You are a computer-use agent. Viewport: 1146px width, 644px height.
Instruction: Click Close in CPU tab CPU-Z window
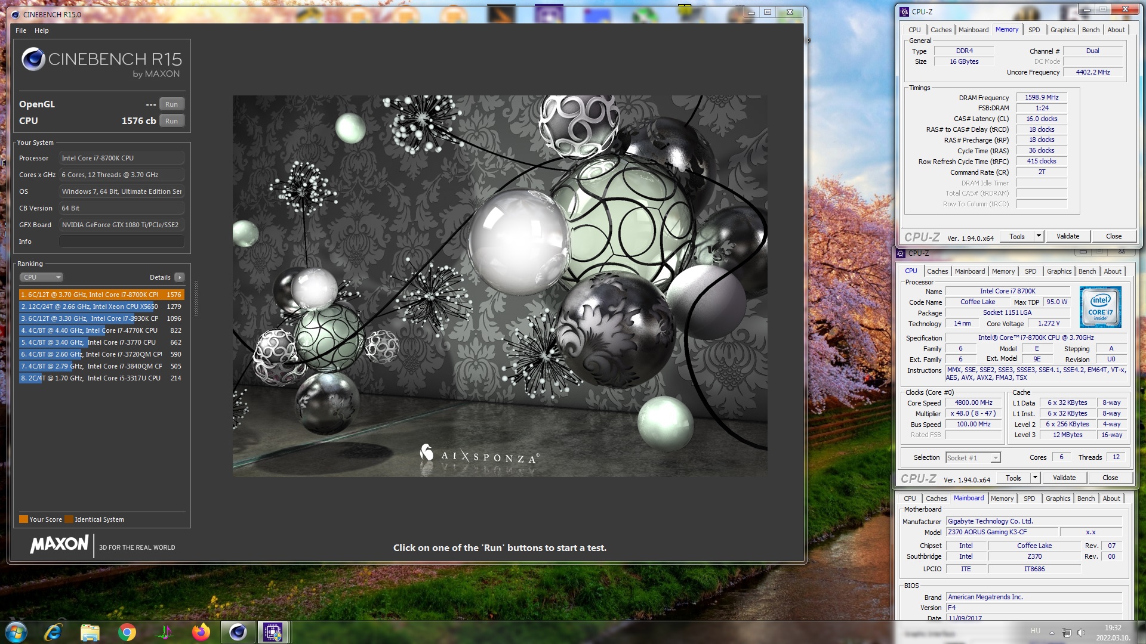point(1110,478)
